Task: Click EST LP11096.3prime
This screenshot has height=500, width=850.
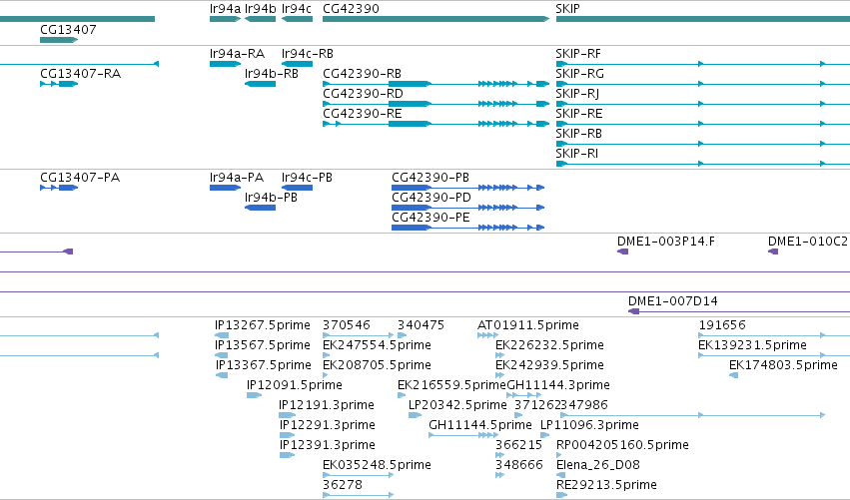Action: tap(589, 426)
